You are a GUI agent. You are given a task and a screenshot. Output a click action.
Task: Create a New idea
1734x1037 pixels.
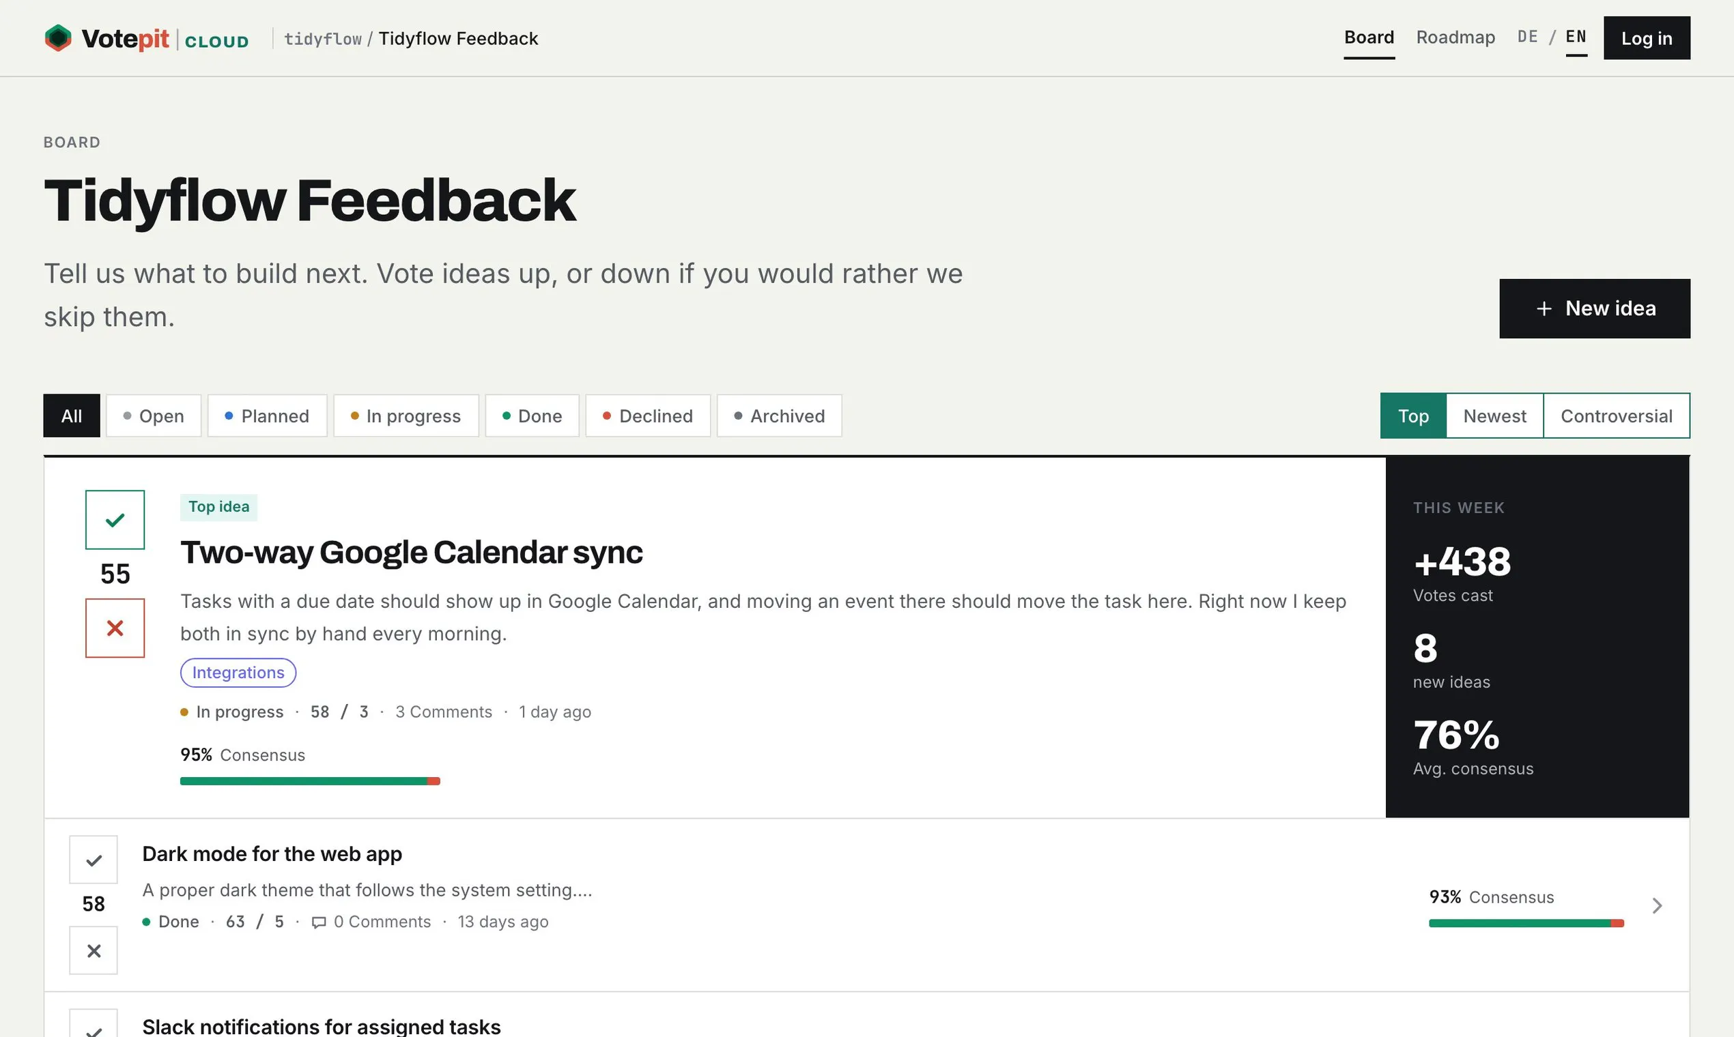[1595, 308]
